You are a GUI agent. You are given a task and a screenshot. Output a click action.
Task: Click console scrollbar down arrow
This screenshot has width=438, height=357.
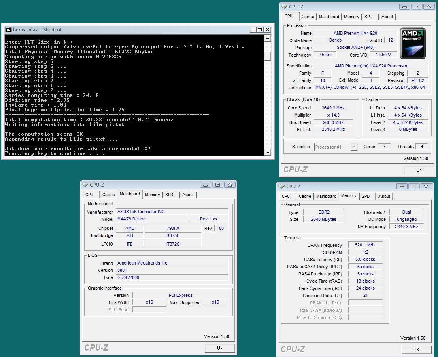(268, 152)
